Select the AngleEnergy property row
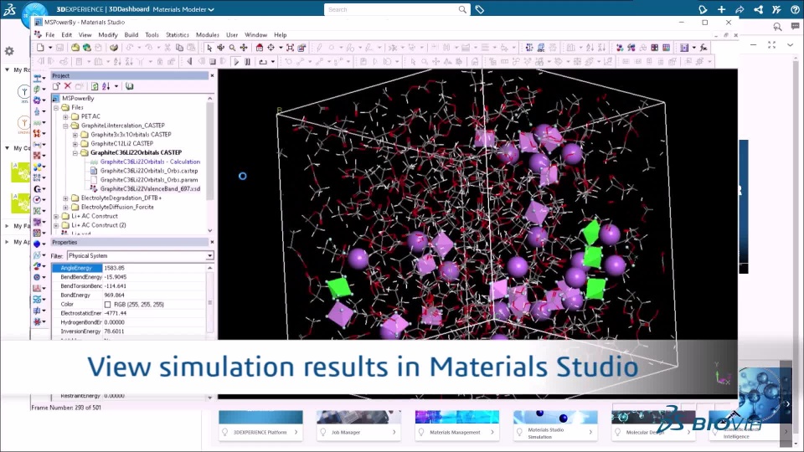The image size is (804, 452). [x=129, y=268]
